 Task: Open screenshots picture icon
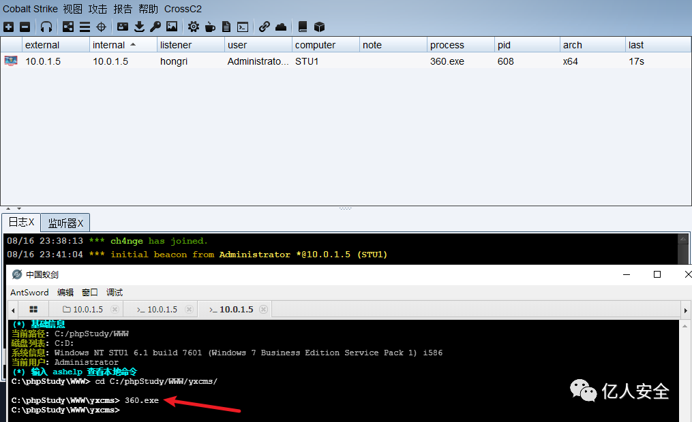172,27
